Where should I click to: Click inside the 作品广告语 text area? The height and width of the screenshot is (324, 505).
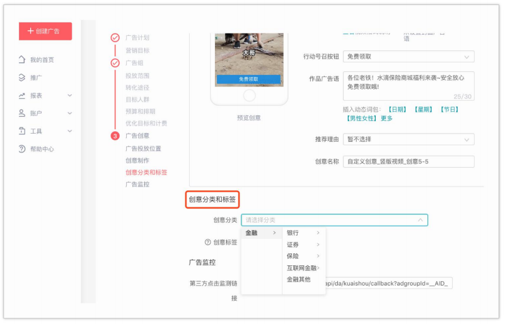(x=409, y=86)
